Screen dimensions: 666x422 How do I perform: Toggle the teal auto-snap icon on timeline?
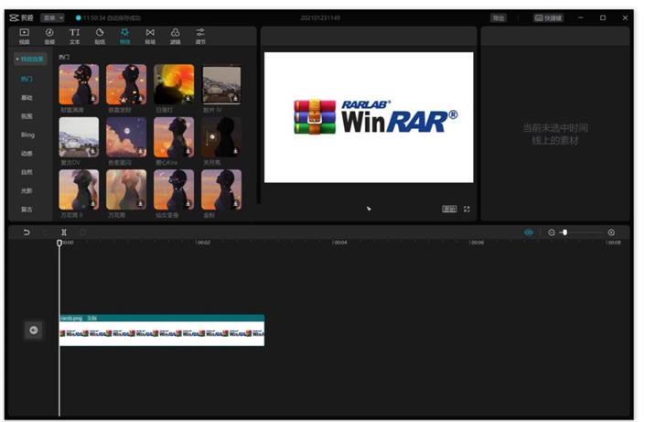[x=529, y=232]
